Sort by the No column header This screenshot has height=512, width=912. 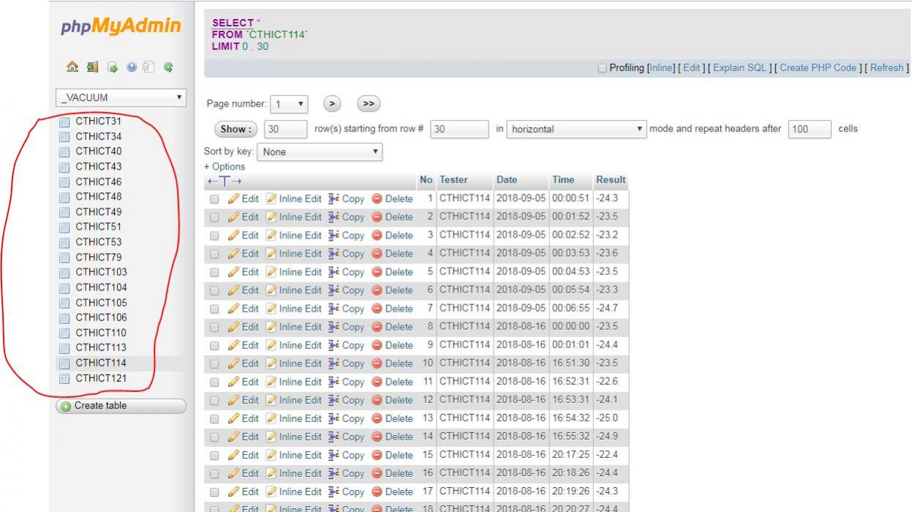coord(426,180)
